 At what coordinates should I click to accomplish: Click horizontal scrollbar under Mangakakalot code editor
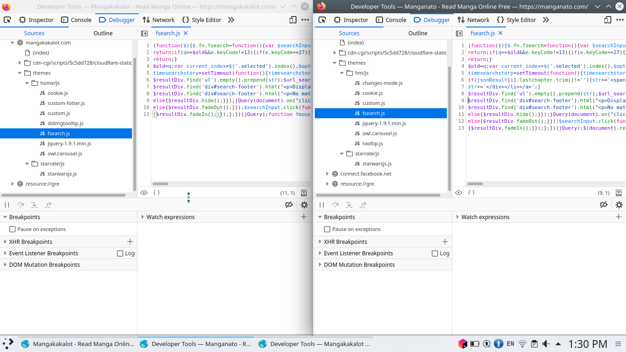pyautogui.click(x=160, y=184)
